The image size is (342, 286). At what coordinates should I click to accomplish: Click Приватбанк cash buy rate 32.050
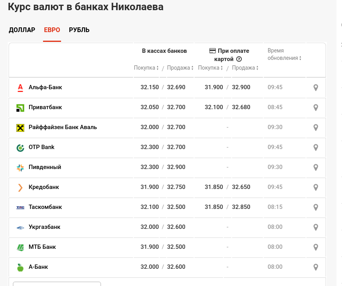tap(149, 107)
